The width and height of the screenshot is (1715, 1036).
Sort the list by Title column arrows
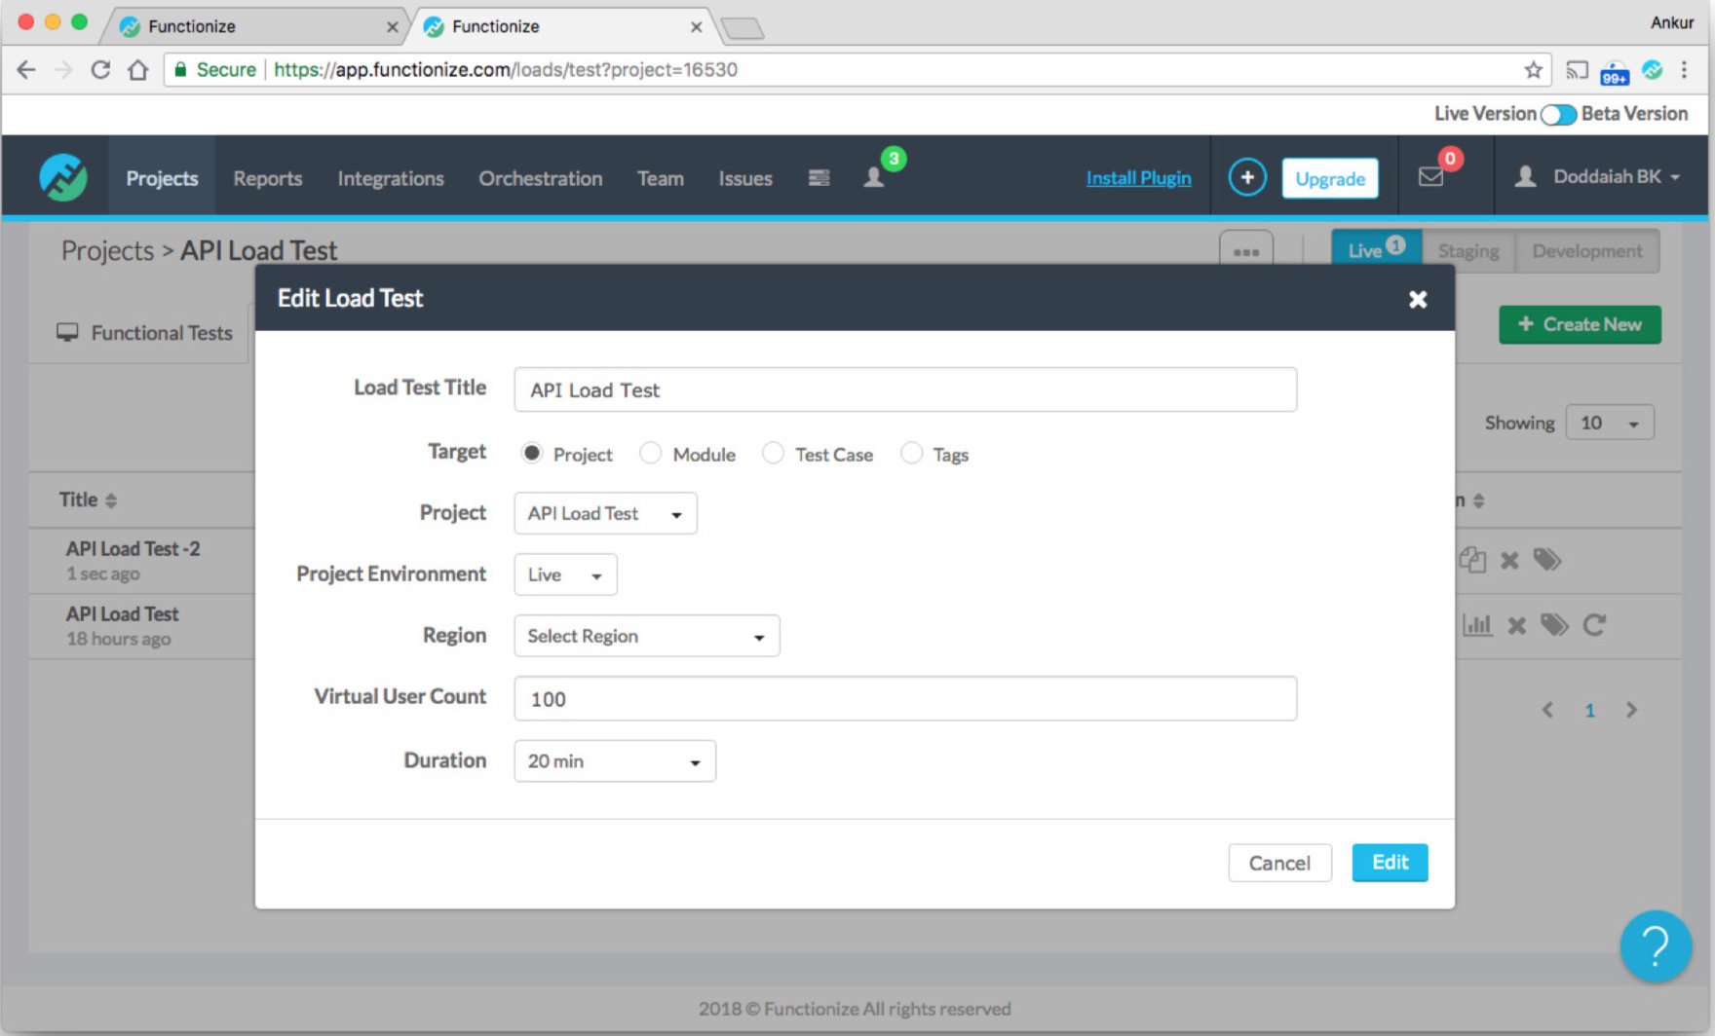tap(111, 500)
